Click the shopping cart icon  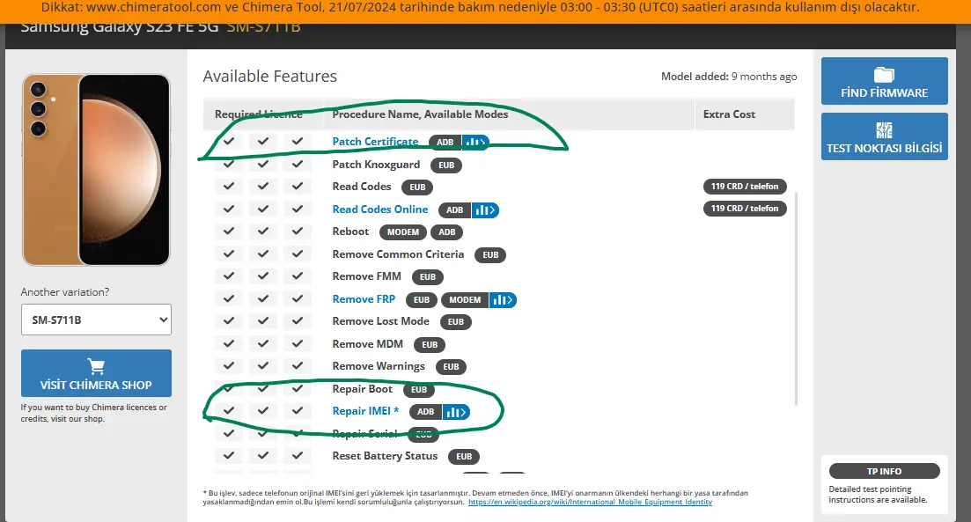pyautogui.click(x=96, y=366)
